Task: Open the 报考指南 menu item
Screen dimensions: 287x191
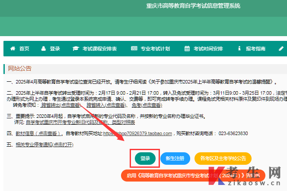Action: 255,49
